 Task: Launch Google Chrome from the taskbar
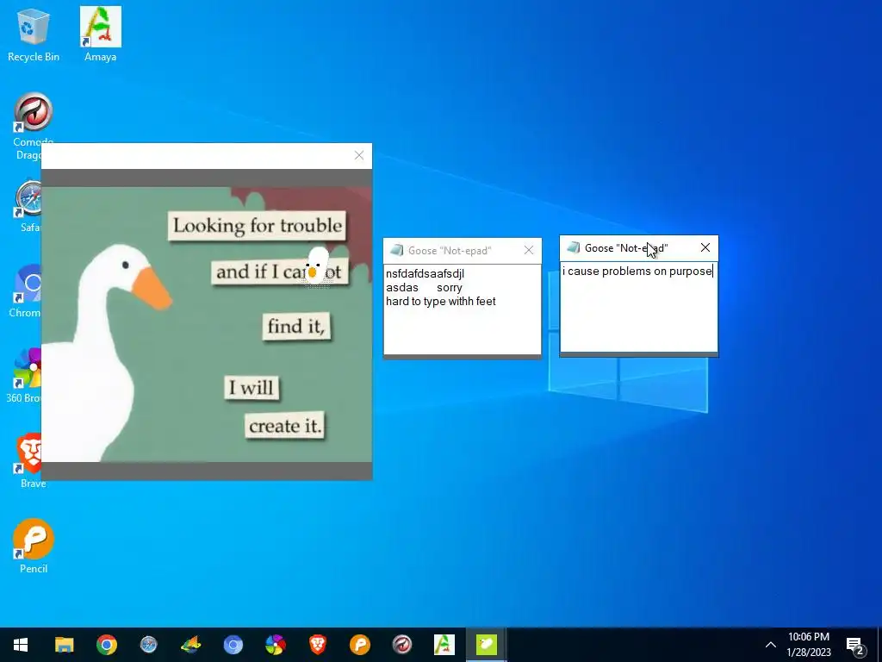106,645
